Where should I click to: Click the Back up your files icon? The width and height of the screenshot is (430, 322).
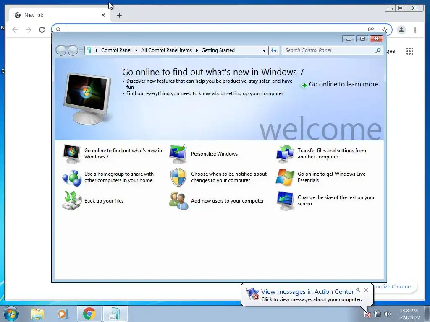[72, 201]
